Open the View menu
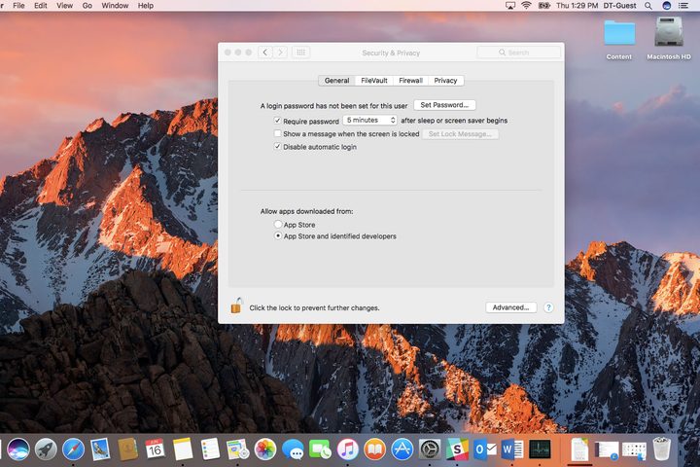 click(65, 6)
